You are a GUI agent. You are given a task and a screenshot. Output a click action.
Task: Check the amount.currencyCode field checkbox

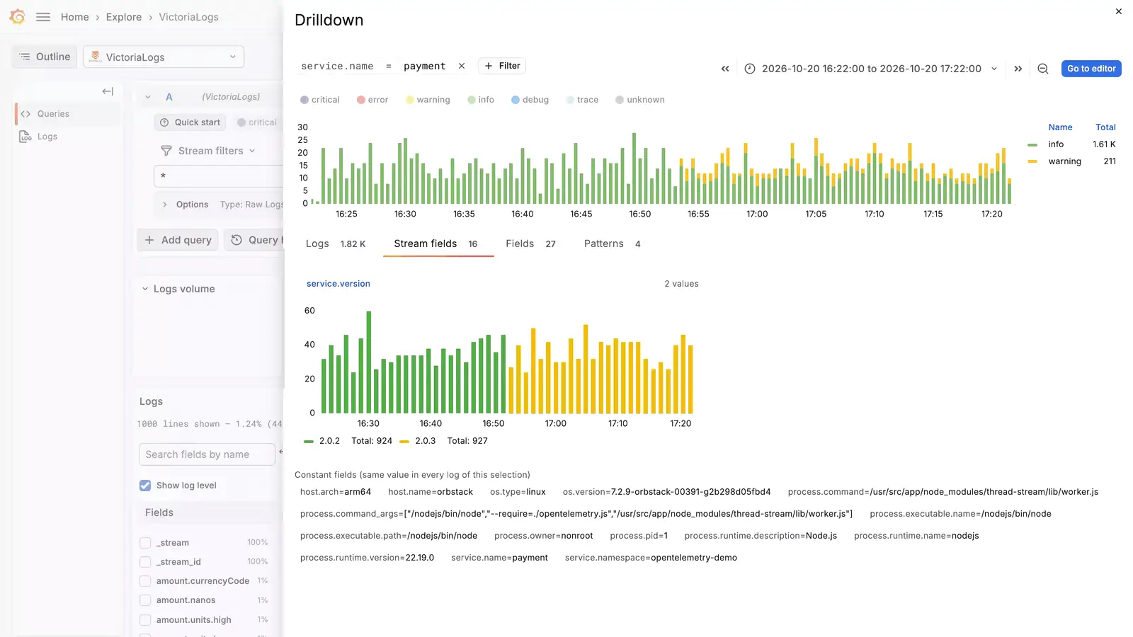click(x=145, y=581)
